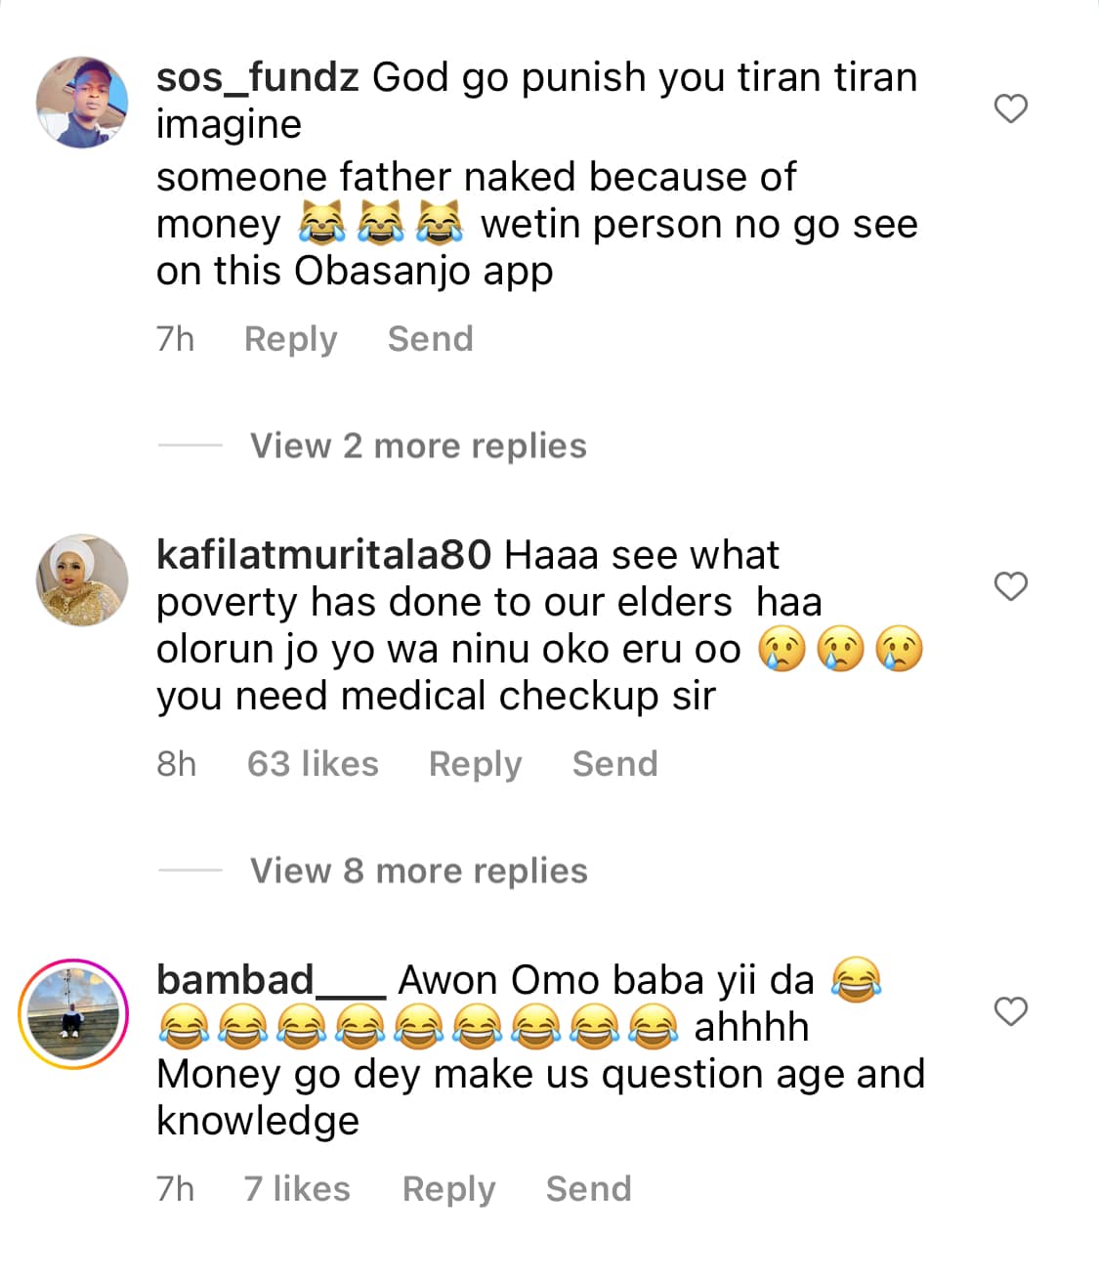The image size is (1099, 1281).
Task: Open kafilatmuritala80 username link
Action: [x=323, y=555]
